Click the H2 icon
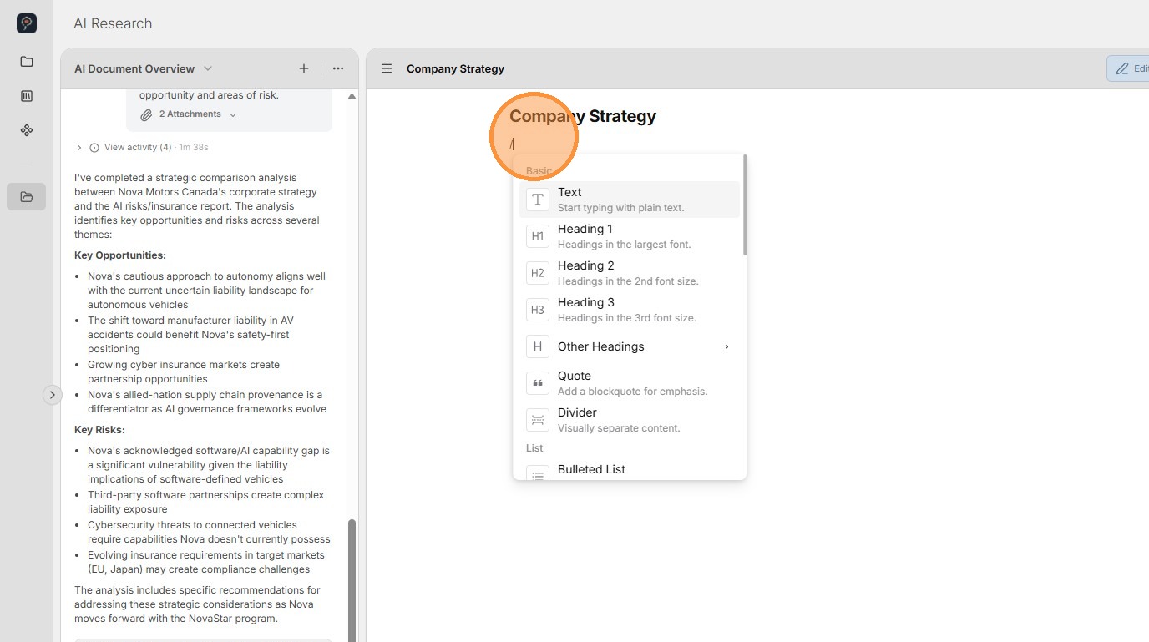Viewport: 1149px width, 642px height. click(x=538, y=273)
